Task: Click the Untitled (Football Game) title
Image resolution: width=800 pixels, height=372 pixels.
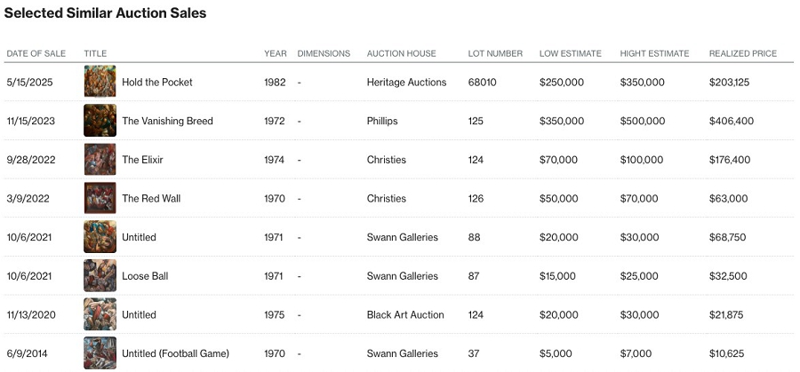Action: [175, 354]
